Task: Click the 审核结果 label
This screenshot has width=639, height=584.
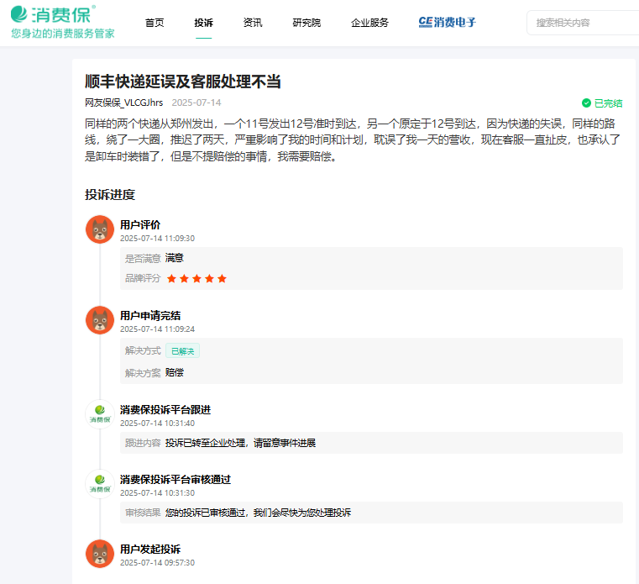Action: pyautogui.click(x=143, y=513)
